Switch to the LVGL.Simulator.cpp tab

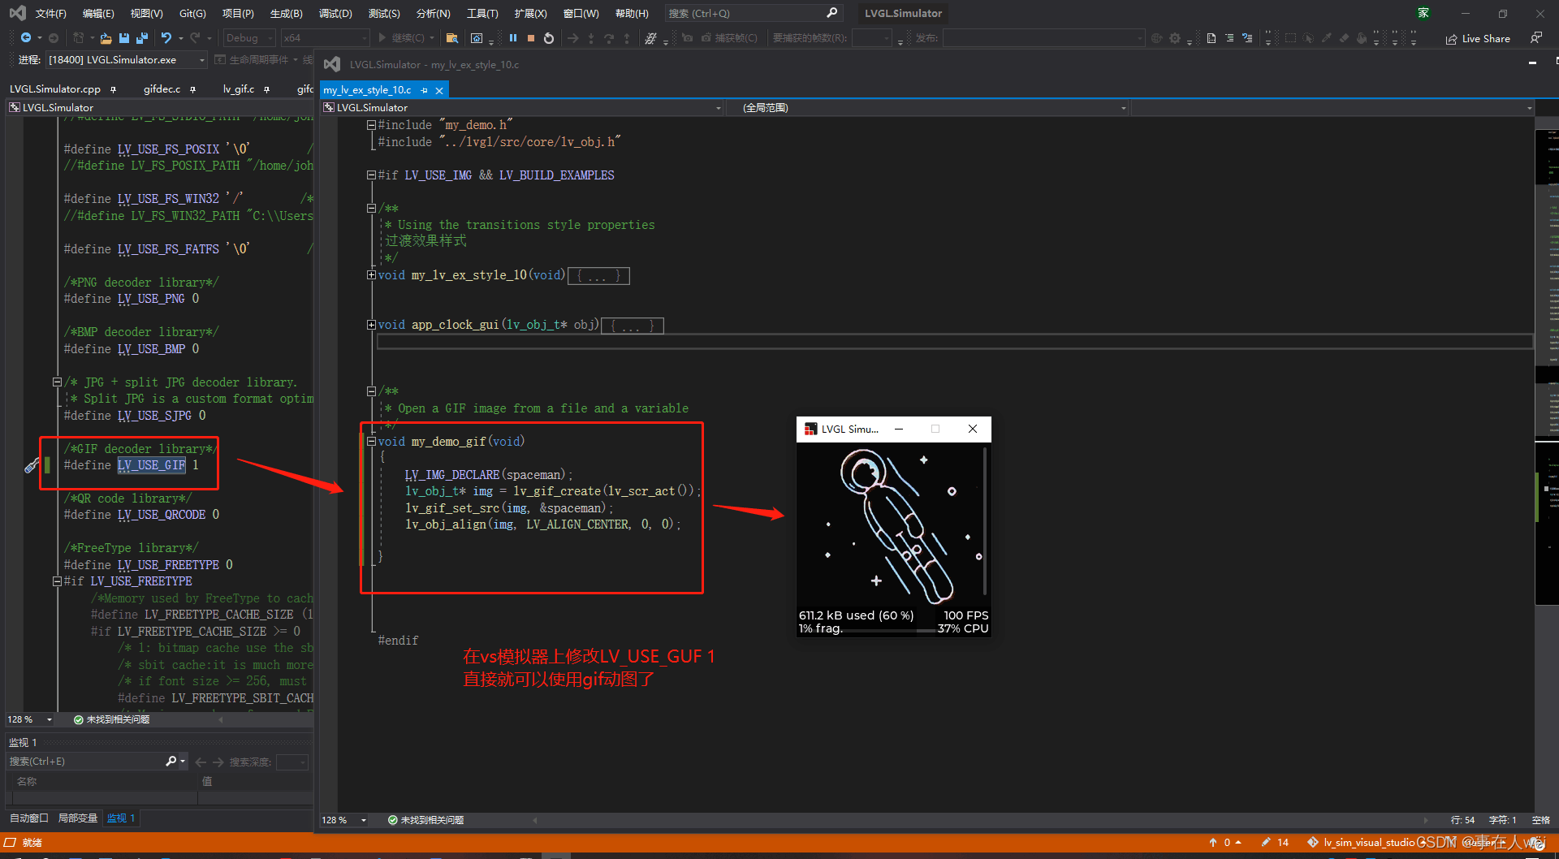(x=55, y=89)
